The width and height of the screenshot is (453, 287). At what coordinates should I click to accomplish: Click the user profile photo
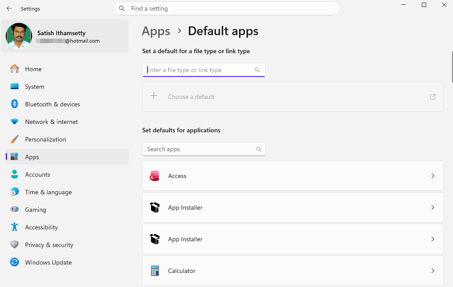(x=19, y=36)
